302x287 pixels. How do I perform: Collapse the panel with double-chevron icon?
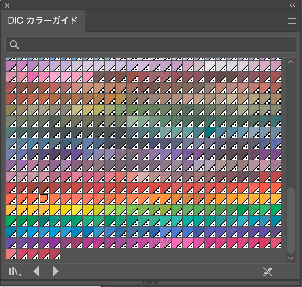293,5
